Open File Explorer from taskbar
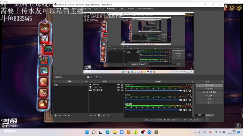 click(x=115, y=132)
